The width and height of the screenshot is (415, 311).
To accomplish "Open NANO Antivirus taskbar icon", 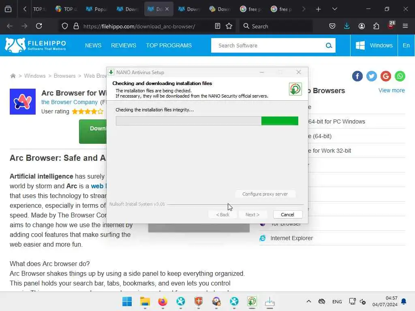I will 252,301.
